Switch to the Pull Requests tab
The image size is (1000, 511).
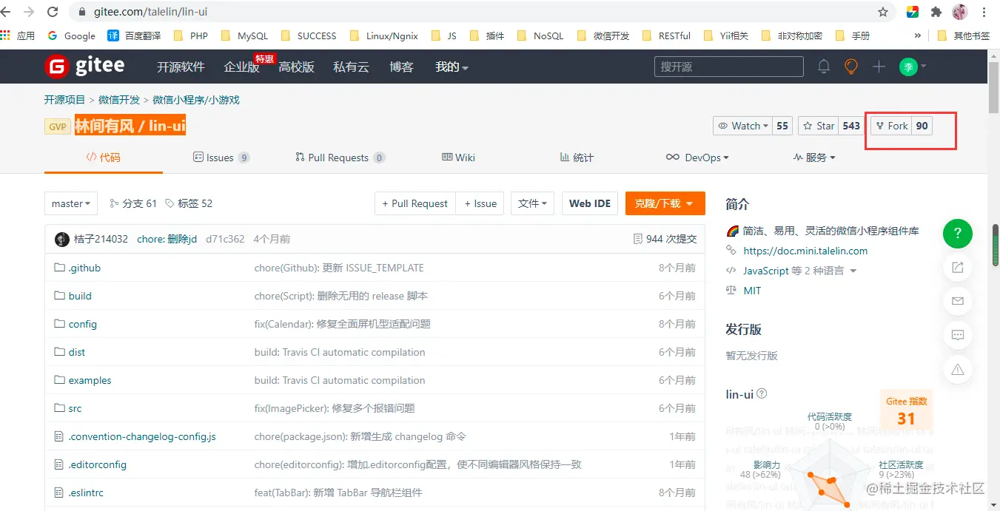click(x=340, y=158)
